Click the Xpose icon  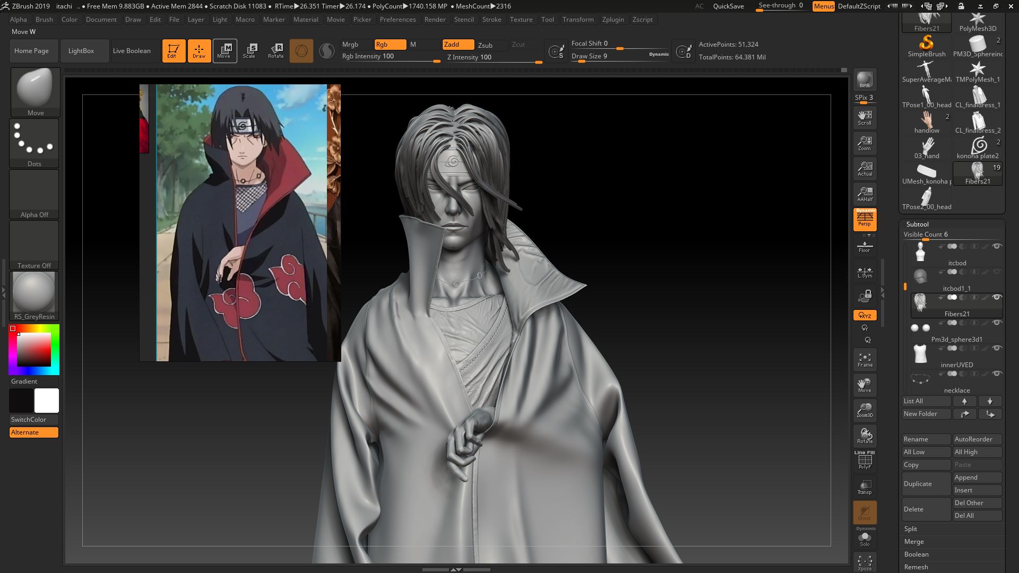pyautogui.click(x=865, y=563)
